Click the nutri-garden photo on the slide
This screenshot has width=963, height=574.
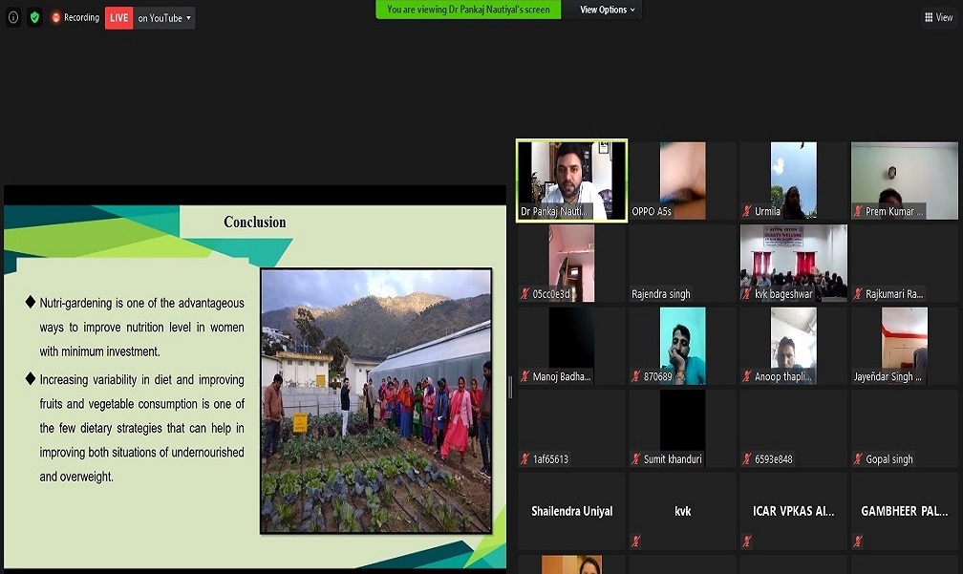click(375, 400)
